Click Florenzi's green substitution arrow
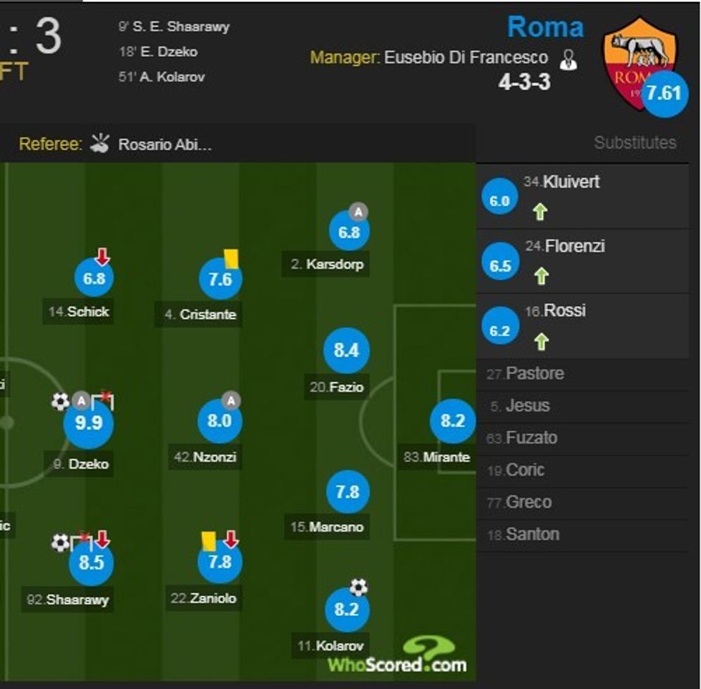The width and height of the screenshot is (701, 689). click(541, 276)
